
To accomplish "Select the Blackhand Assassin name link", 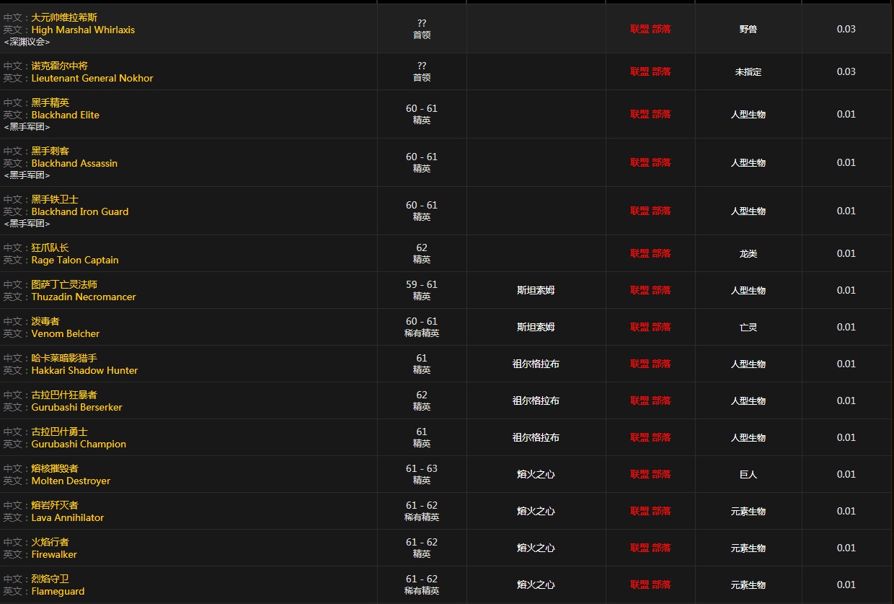I will click(x=74, y=163).
